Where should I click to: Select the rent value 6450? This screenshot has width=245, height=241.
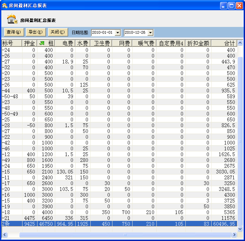pyautogui.click(x=46, y=218)
